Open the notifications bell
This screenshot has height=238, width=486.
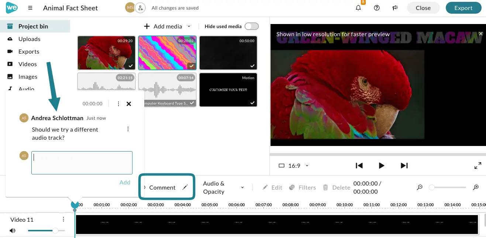[358, 8]
